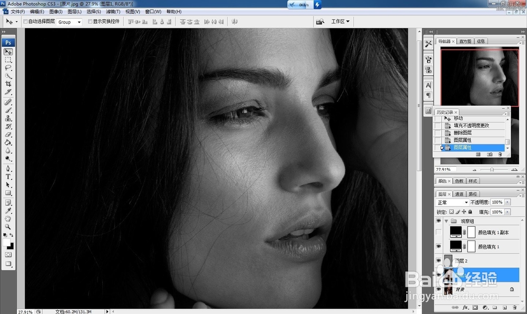
Task: Open the 滤镜(T) menu
Action: 113,12
